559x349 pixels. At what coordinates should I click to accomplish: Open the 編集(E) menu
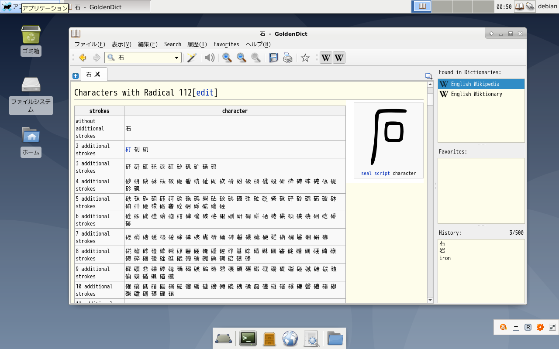[148, 44]
